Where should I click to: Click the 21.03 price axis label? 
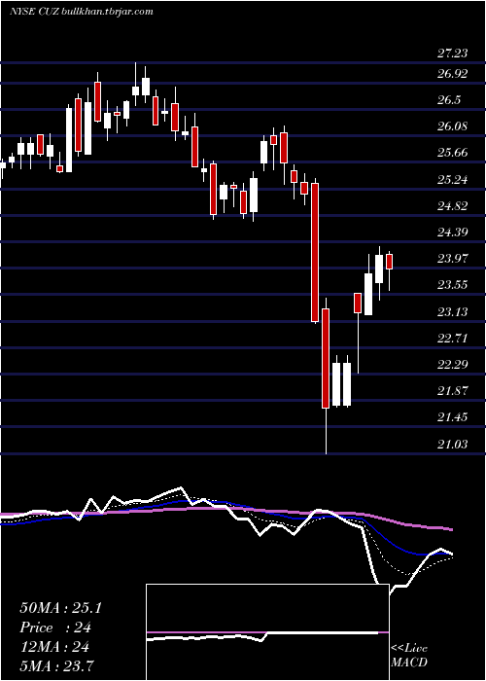coord(453,444)
